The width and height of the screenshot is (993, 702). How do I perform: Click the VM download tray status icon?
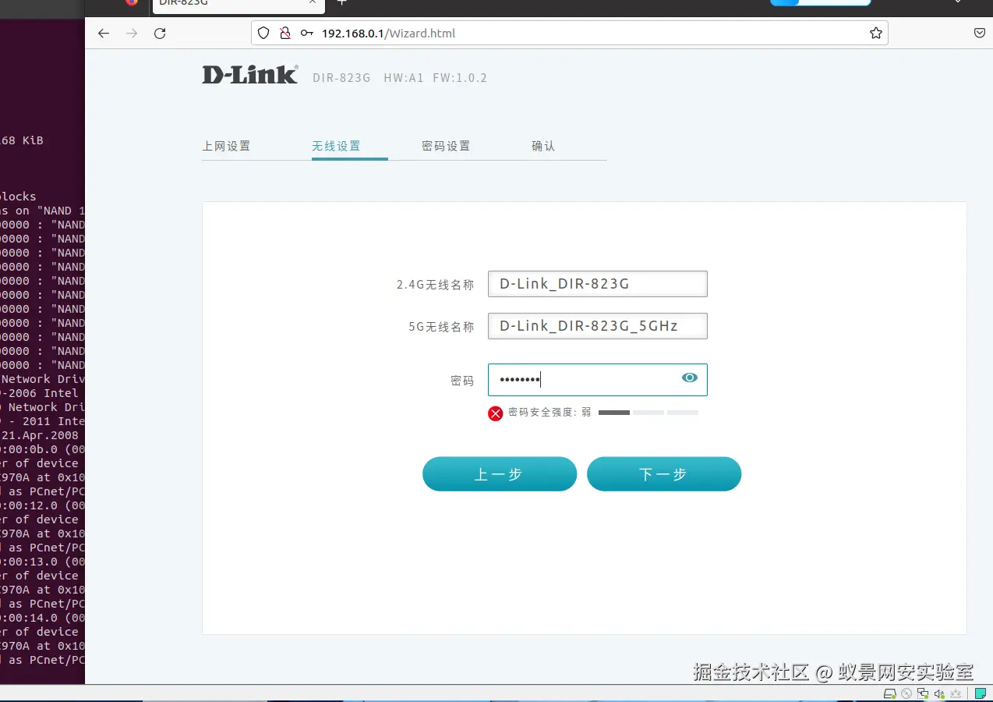[956, 693]
